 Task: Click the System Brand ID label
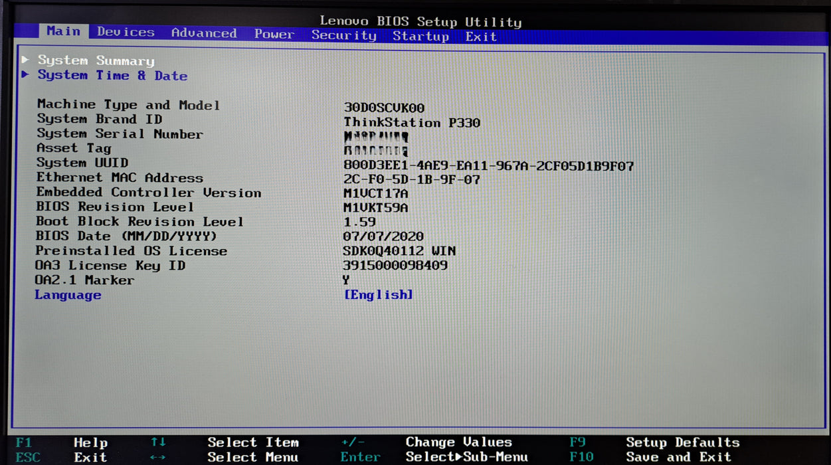(x=100, y=120)
